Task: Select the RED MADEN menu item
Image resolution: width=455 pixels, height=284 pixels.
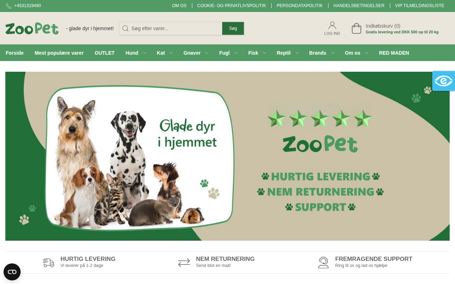Action: [x=394, y=53]
